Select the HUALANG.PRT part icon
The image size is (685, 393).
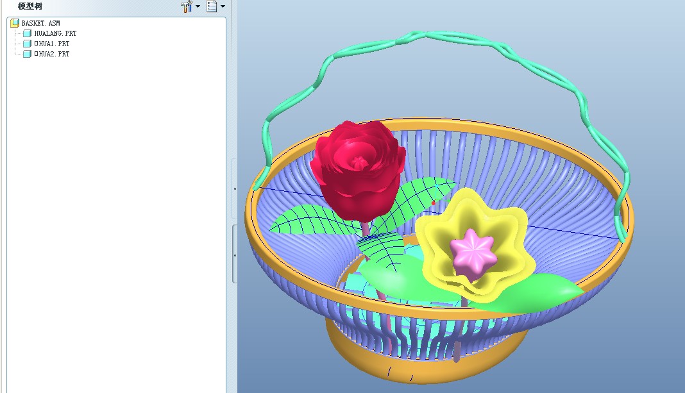(x=27, y=33)
